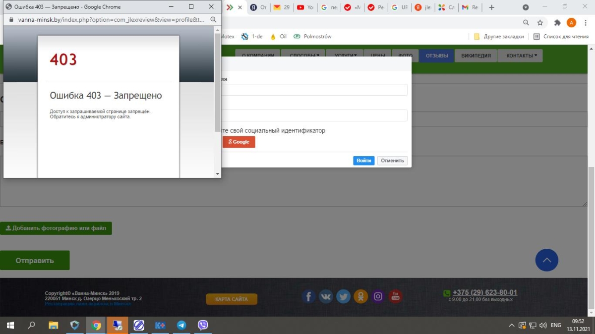Open the ОТЗЫВЫ menu item
This screenshot has height=334, width=595.
pos(436,56)
